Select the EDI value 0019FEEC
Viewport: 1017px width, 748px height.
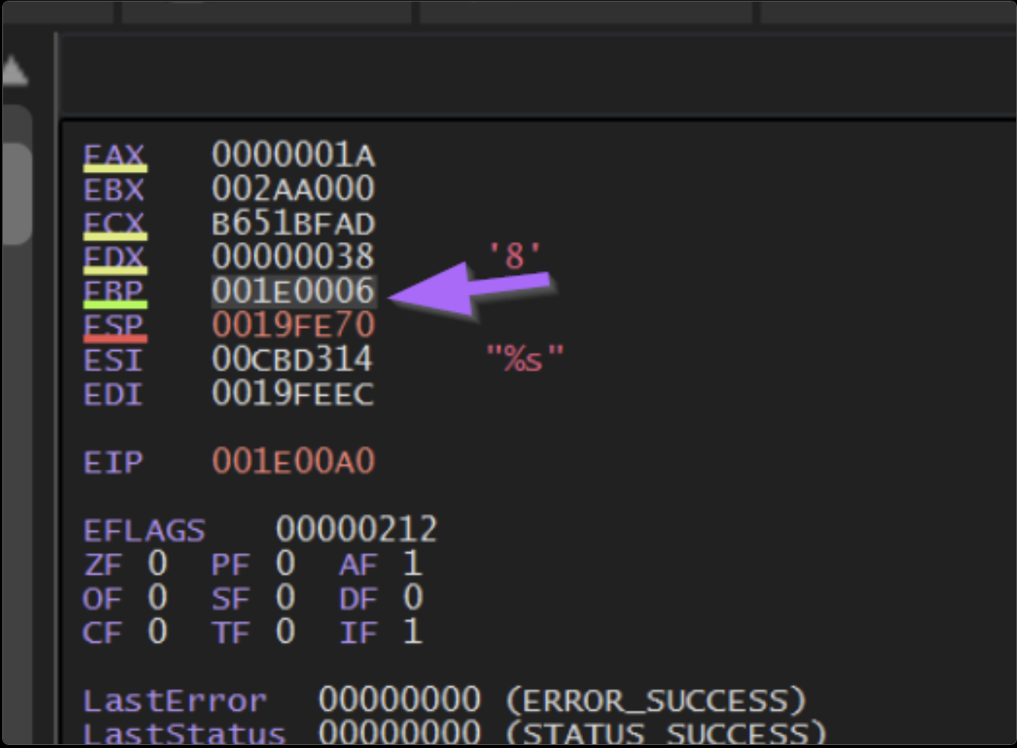[x=293, y=394]
